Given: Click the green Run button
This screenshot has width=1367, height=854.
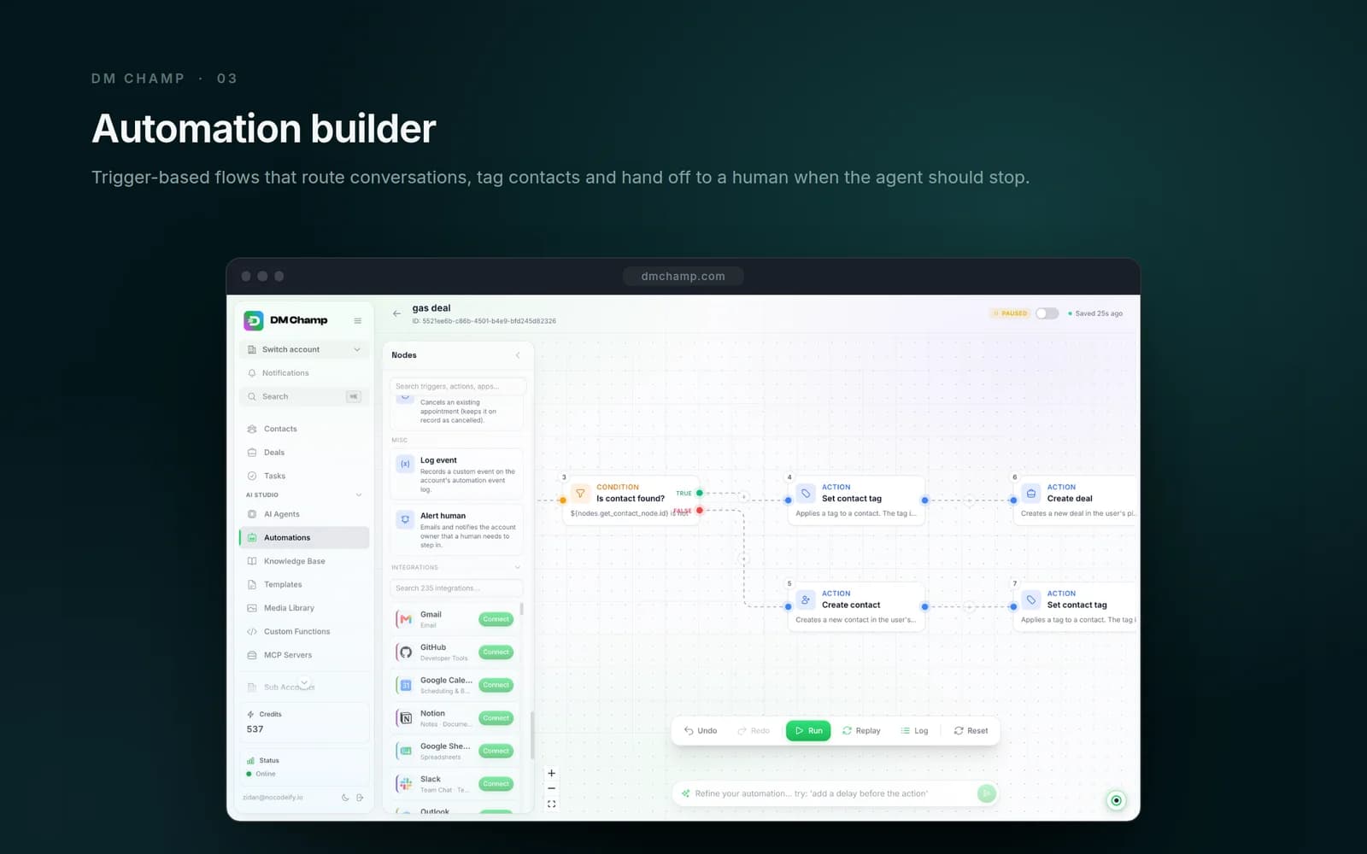Looking at the screenshot, I should point(808,731).
